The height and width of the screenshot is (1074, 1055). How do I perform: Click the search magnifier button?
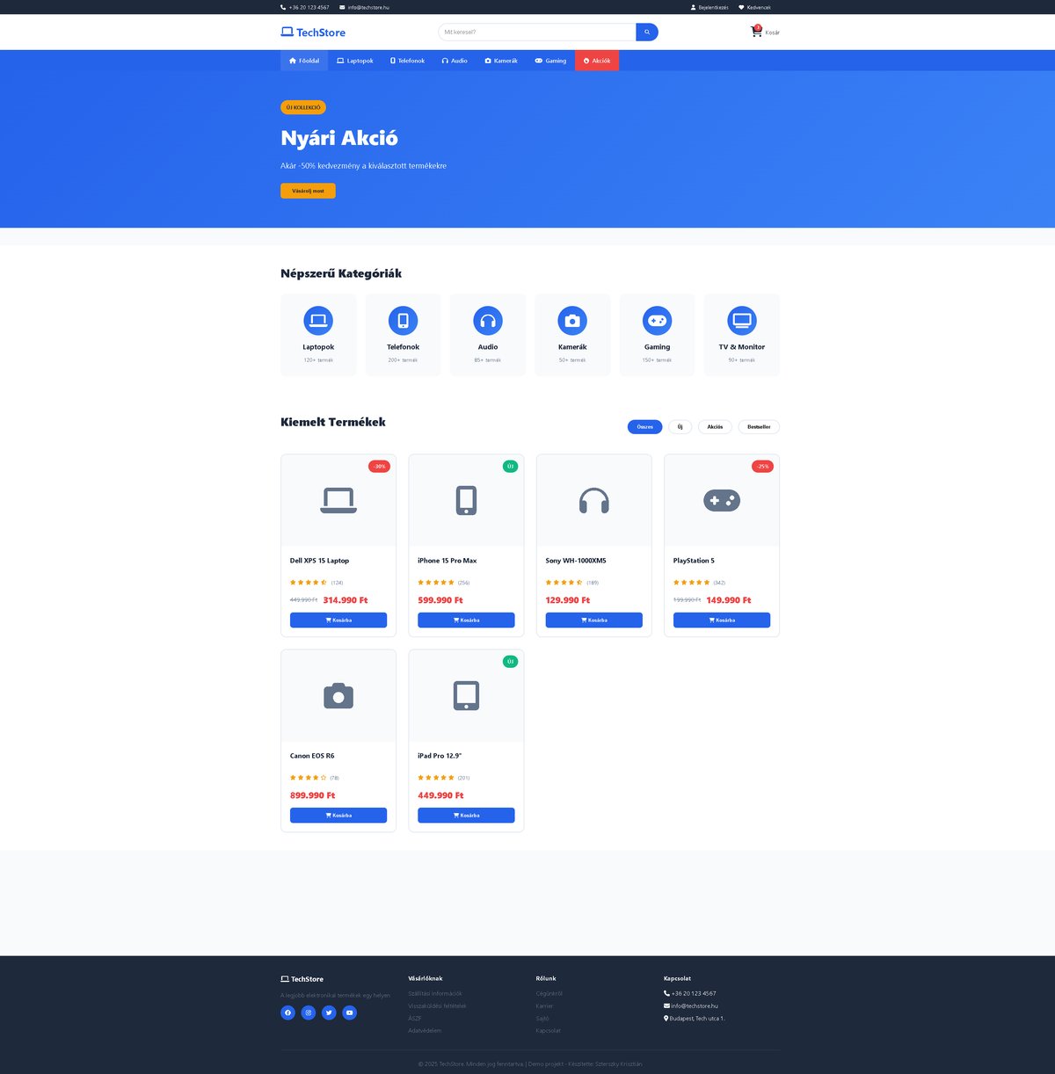coord(647,33)
